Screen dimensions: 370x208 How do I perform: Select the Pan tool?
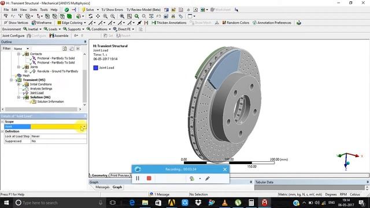point(98,16)
